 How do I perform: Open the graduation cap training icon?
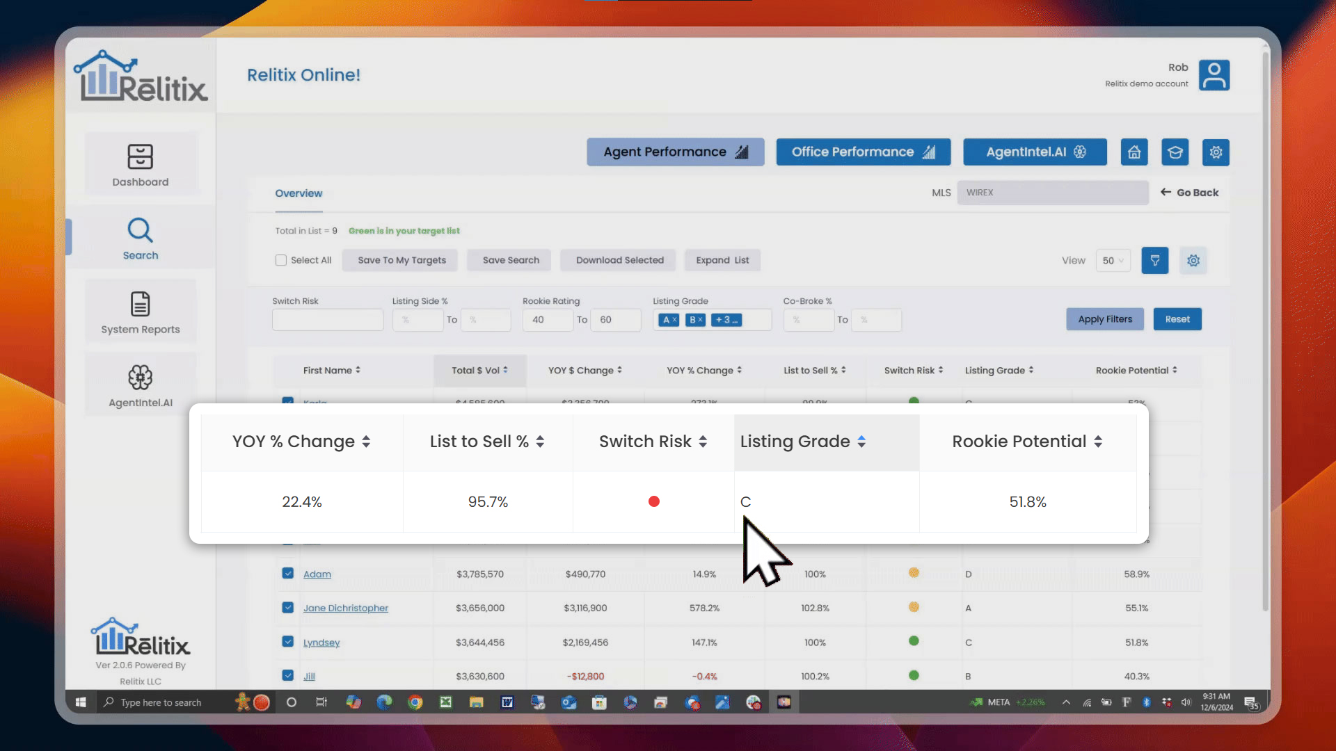pyautogui.click(x=1175, y=152)
